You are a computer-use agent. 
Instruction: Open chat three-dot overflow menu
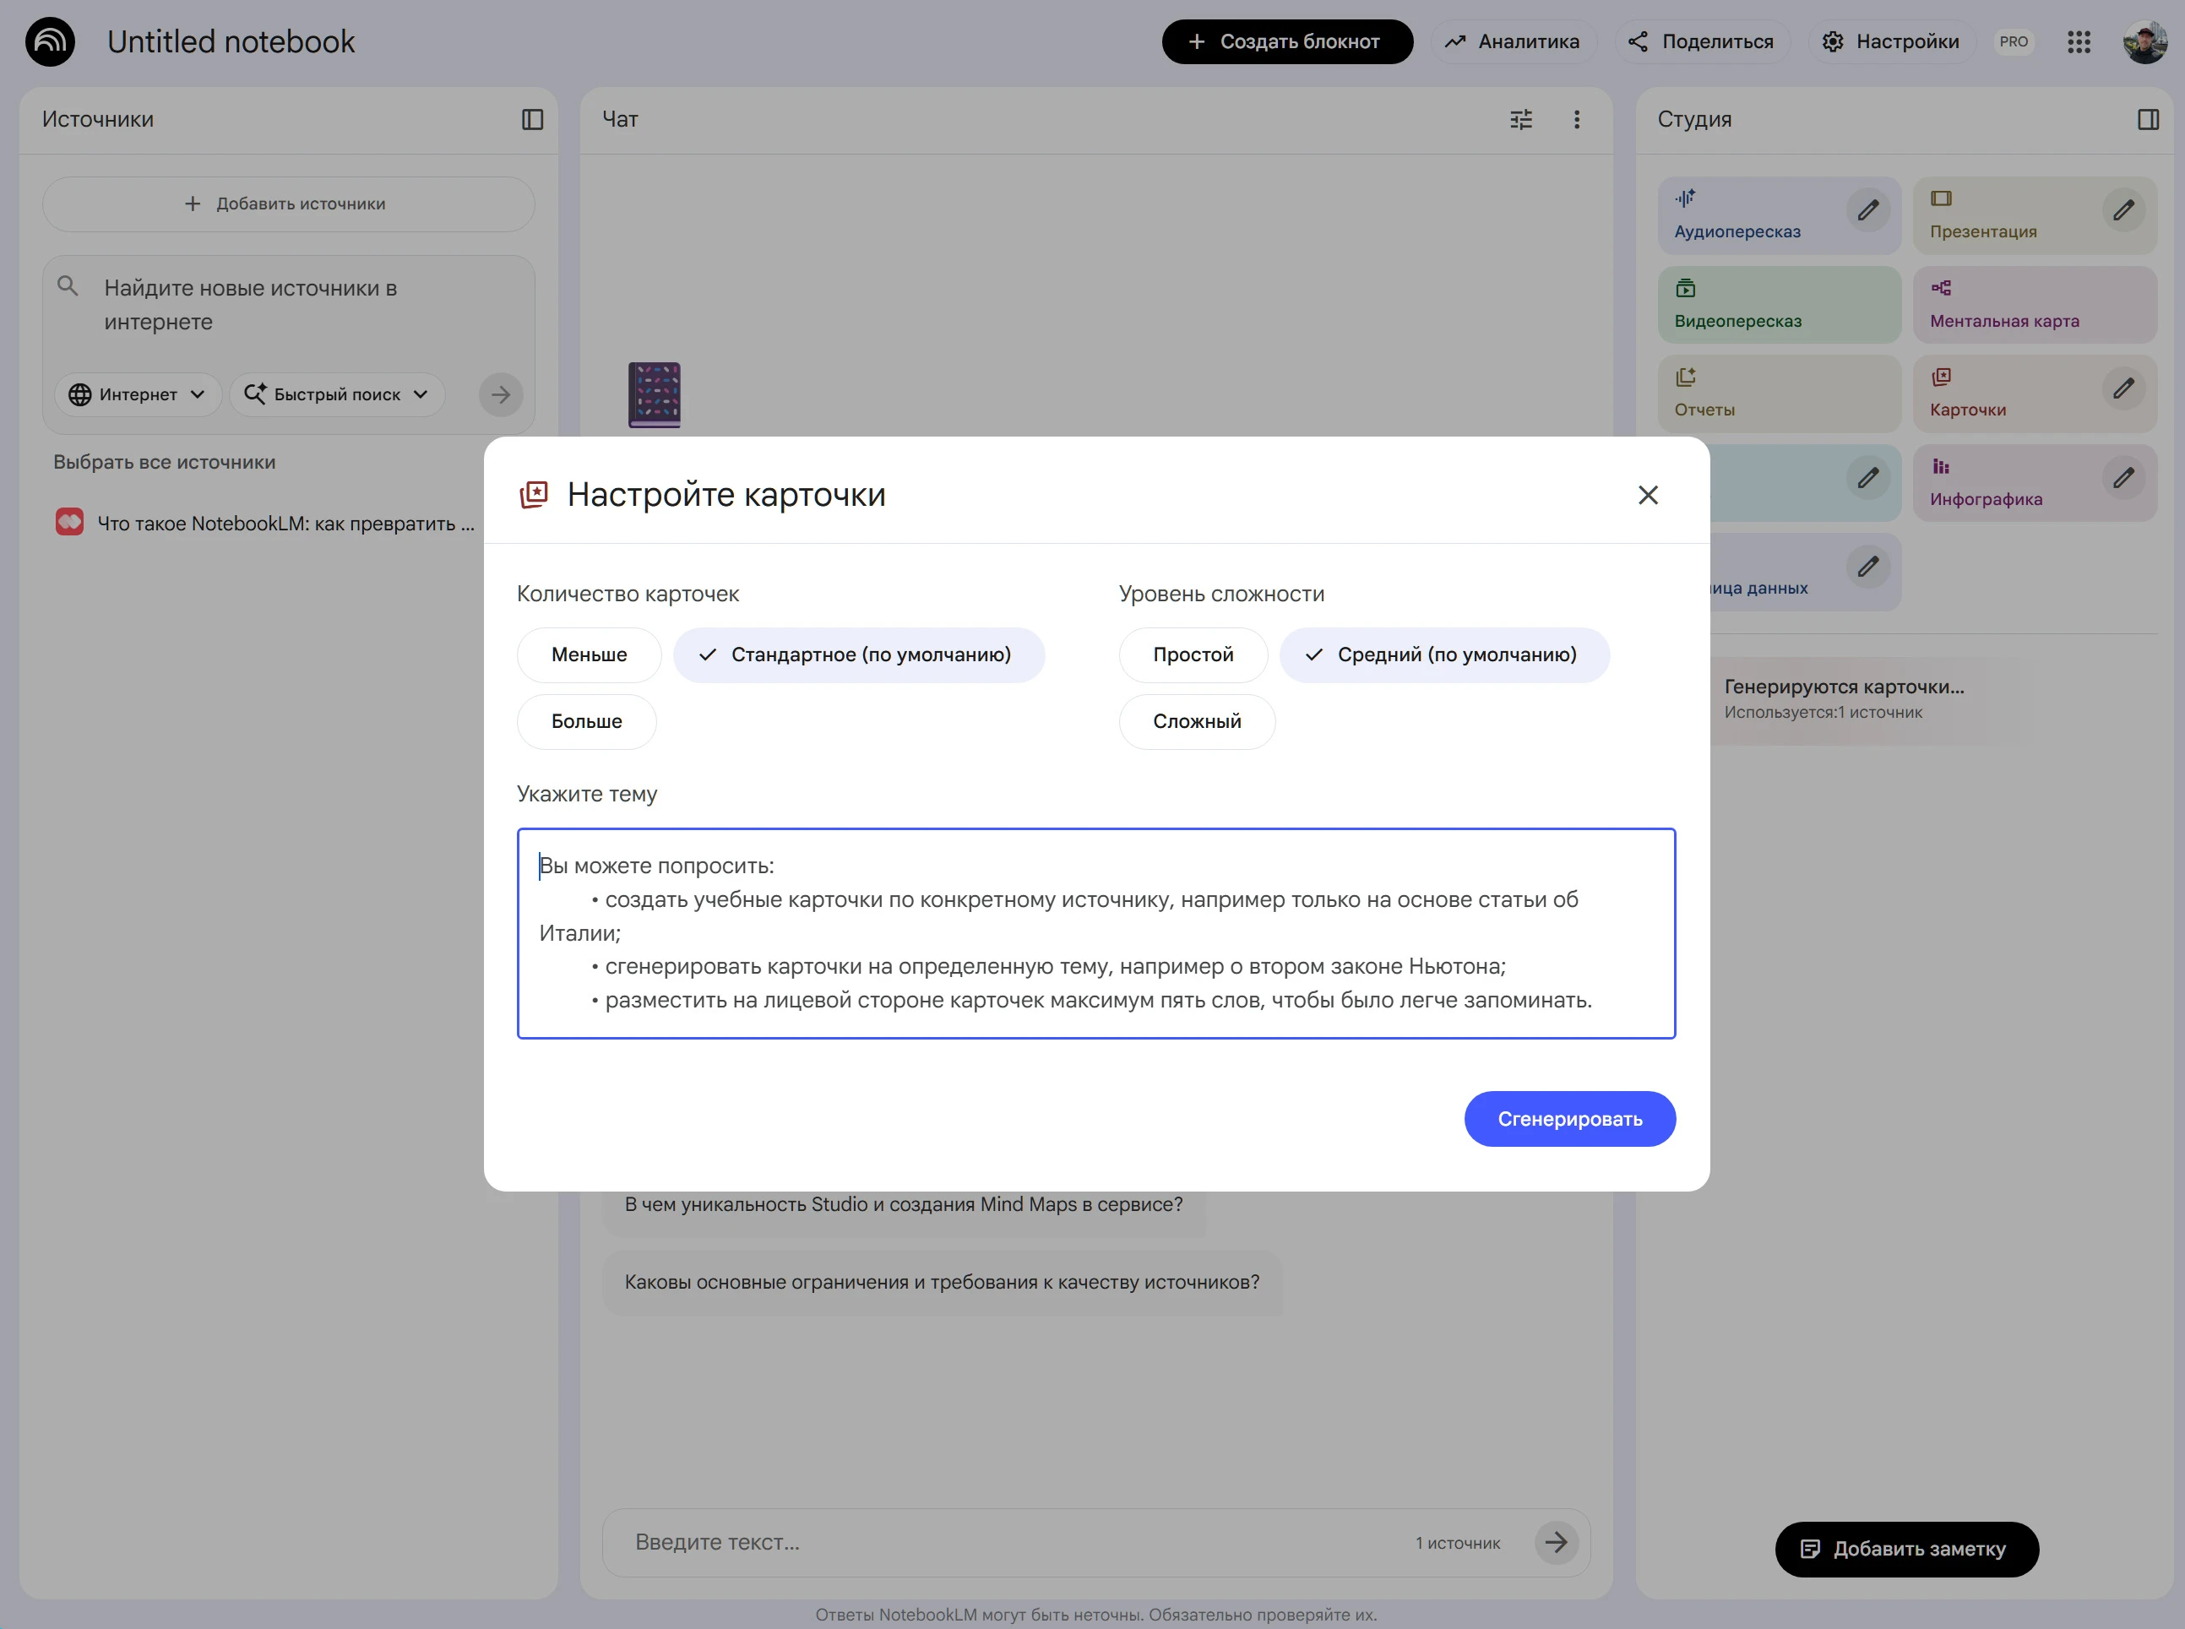[x=1576, y=119]
